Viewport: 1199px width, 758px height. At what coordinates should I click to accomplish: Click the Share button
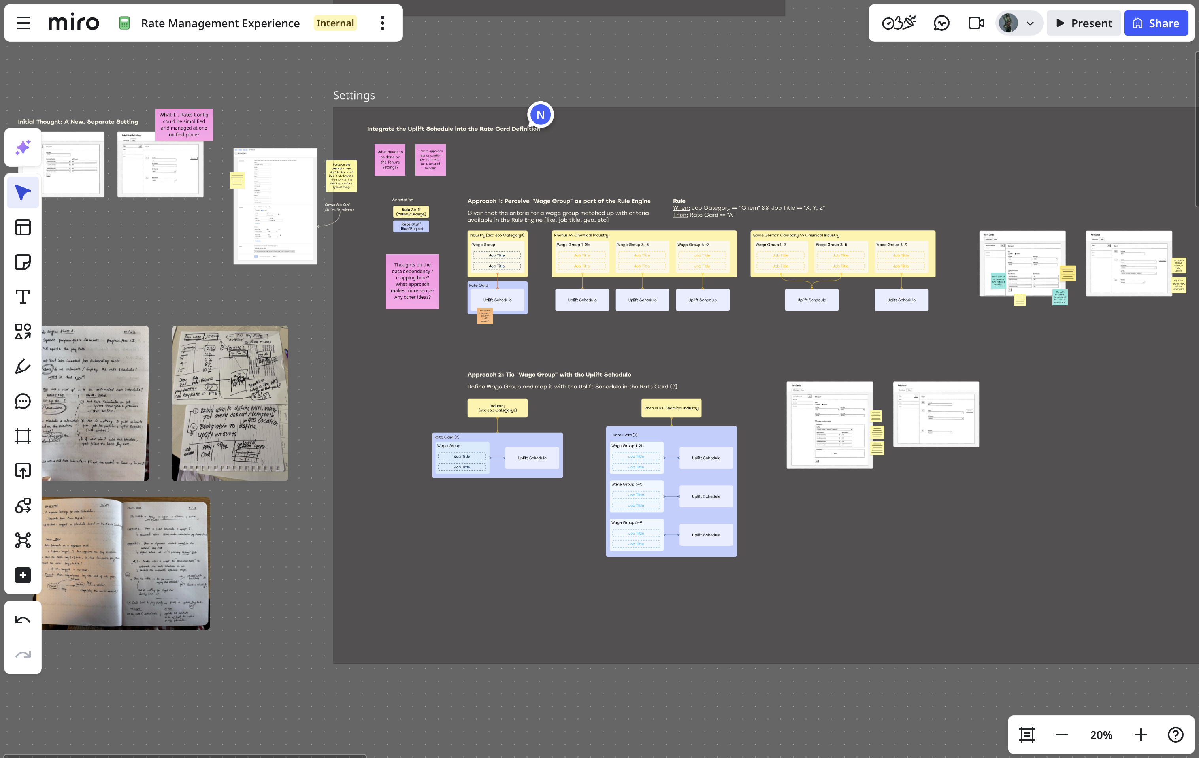click(x=1156, y=23)
